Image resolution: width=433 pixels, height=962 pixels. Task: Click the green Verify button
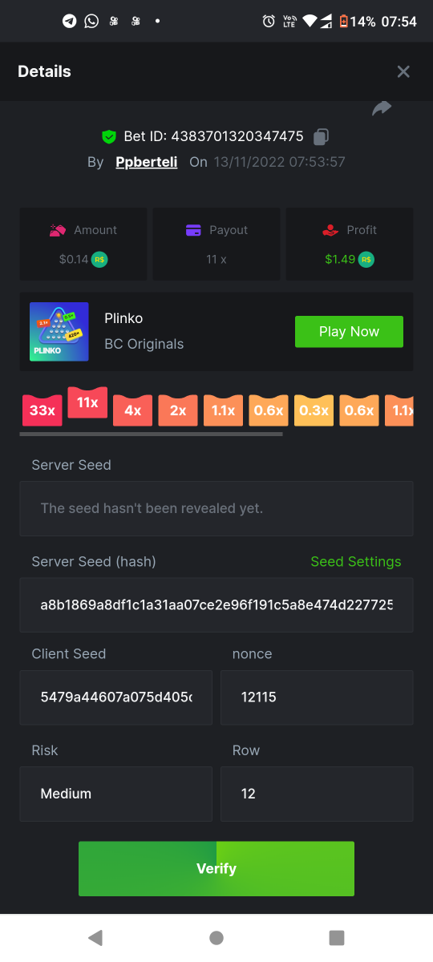216,868
